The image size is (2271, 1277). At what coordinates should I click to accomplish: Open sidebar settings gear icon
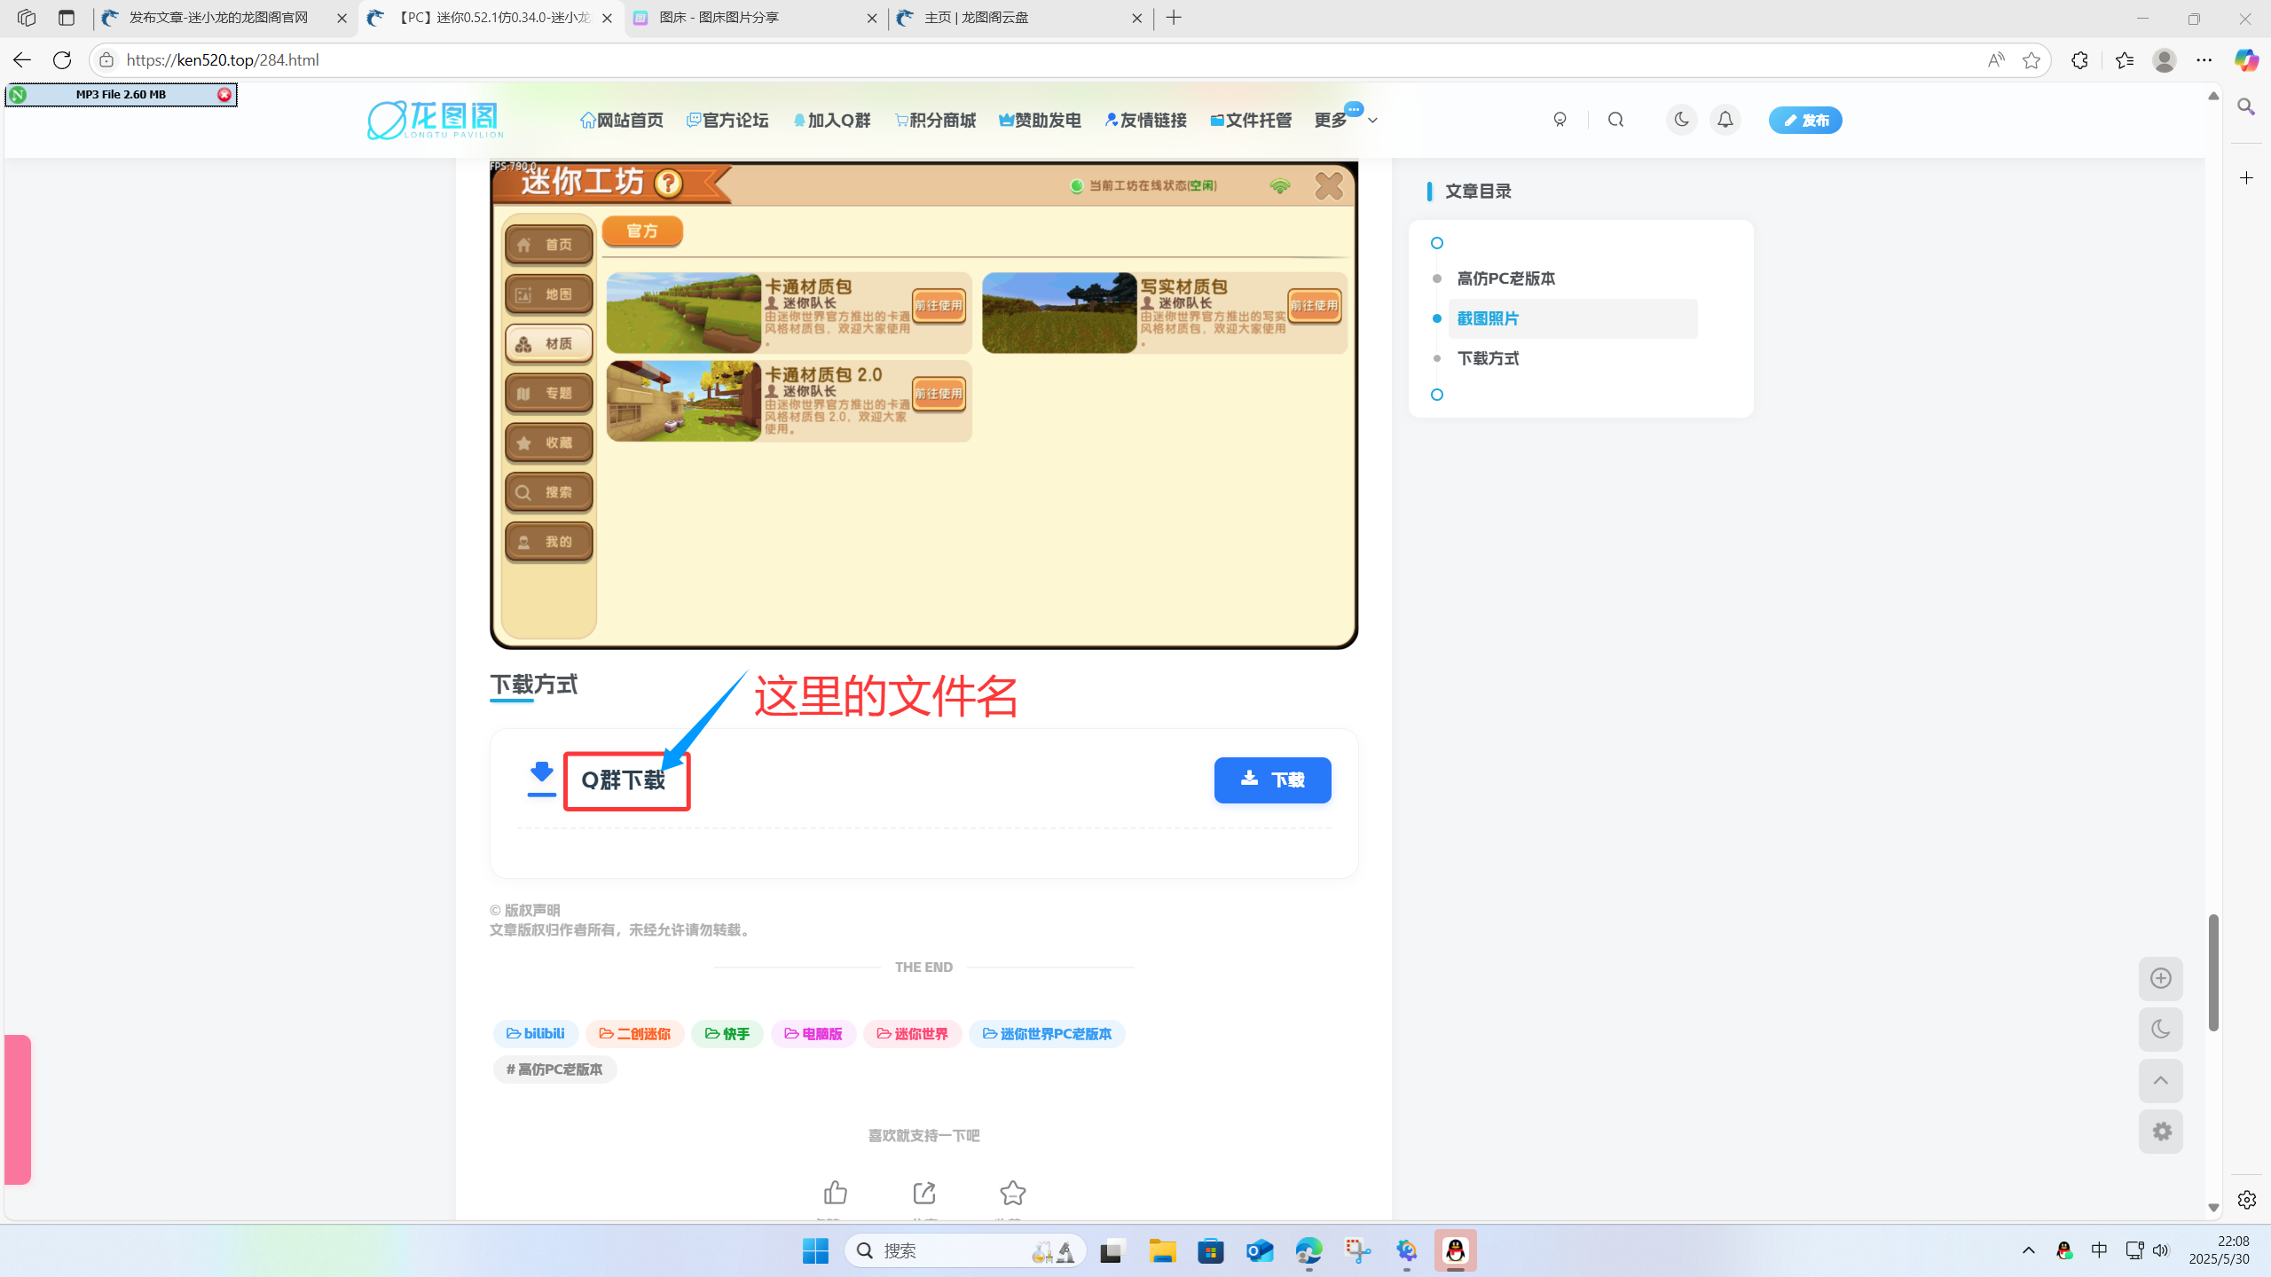coord(2246,1200)
